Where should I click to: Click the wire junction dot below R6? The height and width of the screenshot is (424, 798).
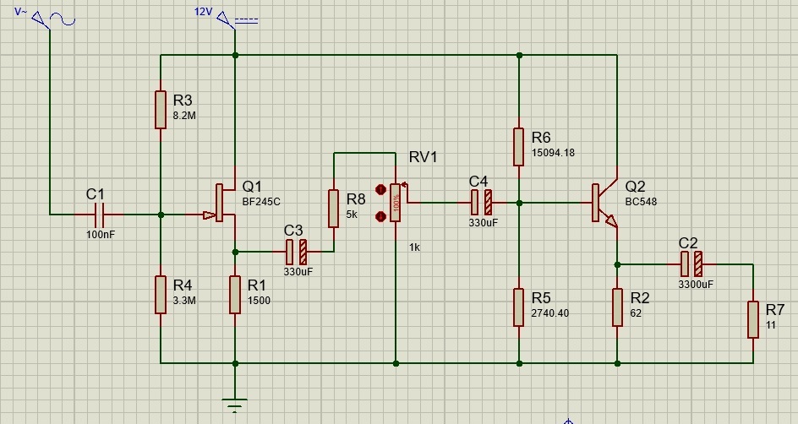pyautogui.click(x=519, y=203)
